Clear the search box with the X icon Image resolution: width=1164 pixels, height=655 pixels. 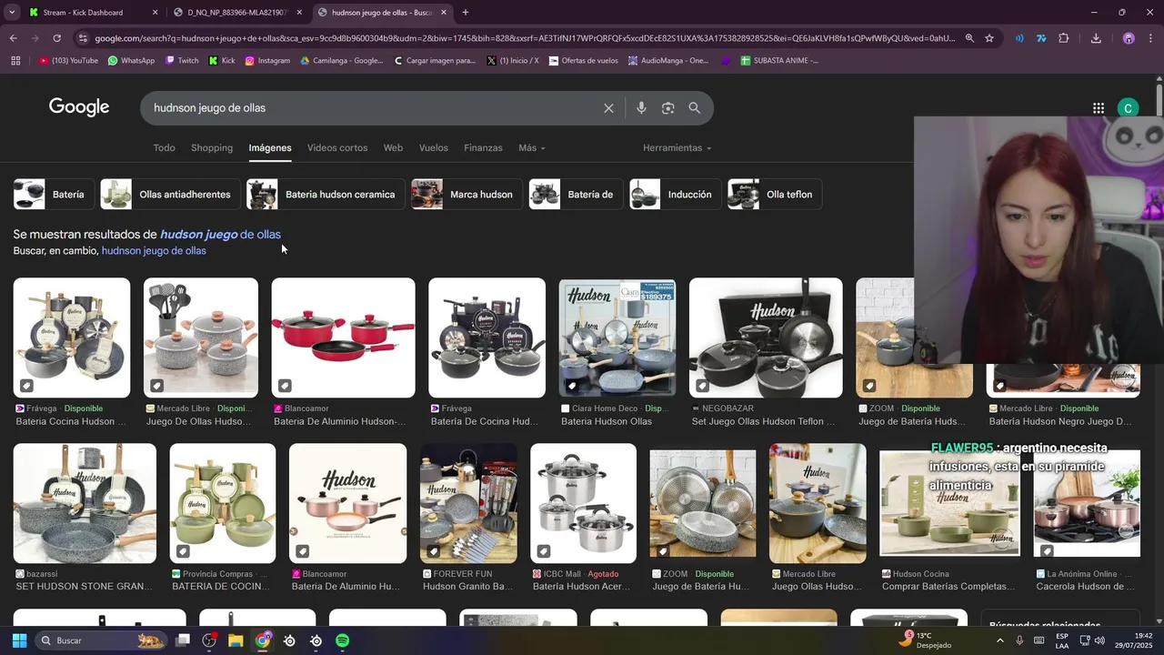[x=608, y=108]
